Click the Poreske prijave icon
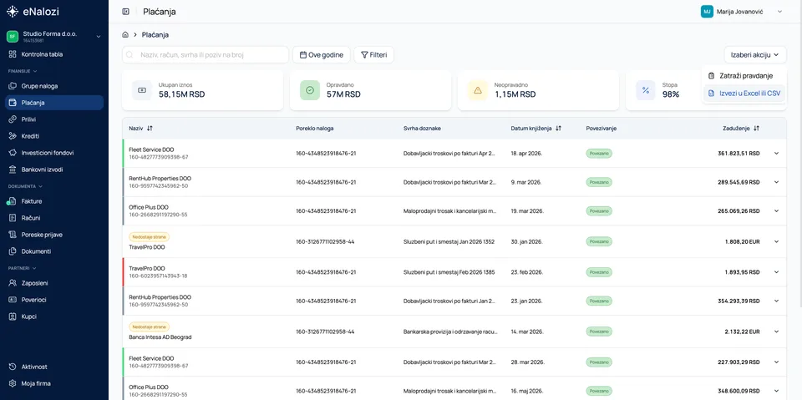 (13, 235)
